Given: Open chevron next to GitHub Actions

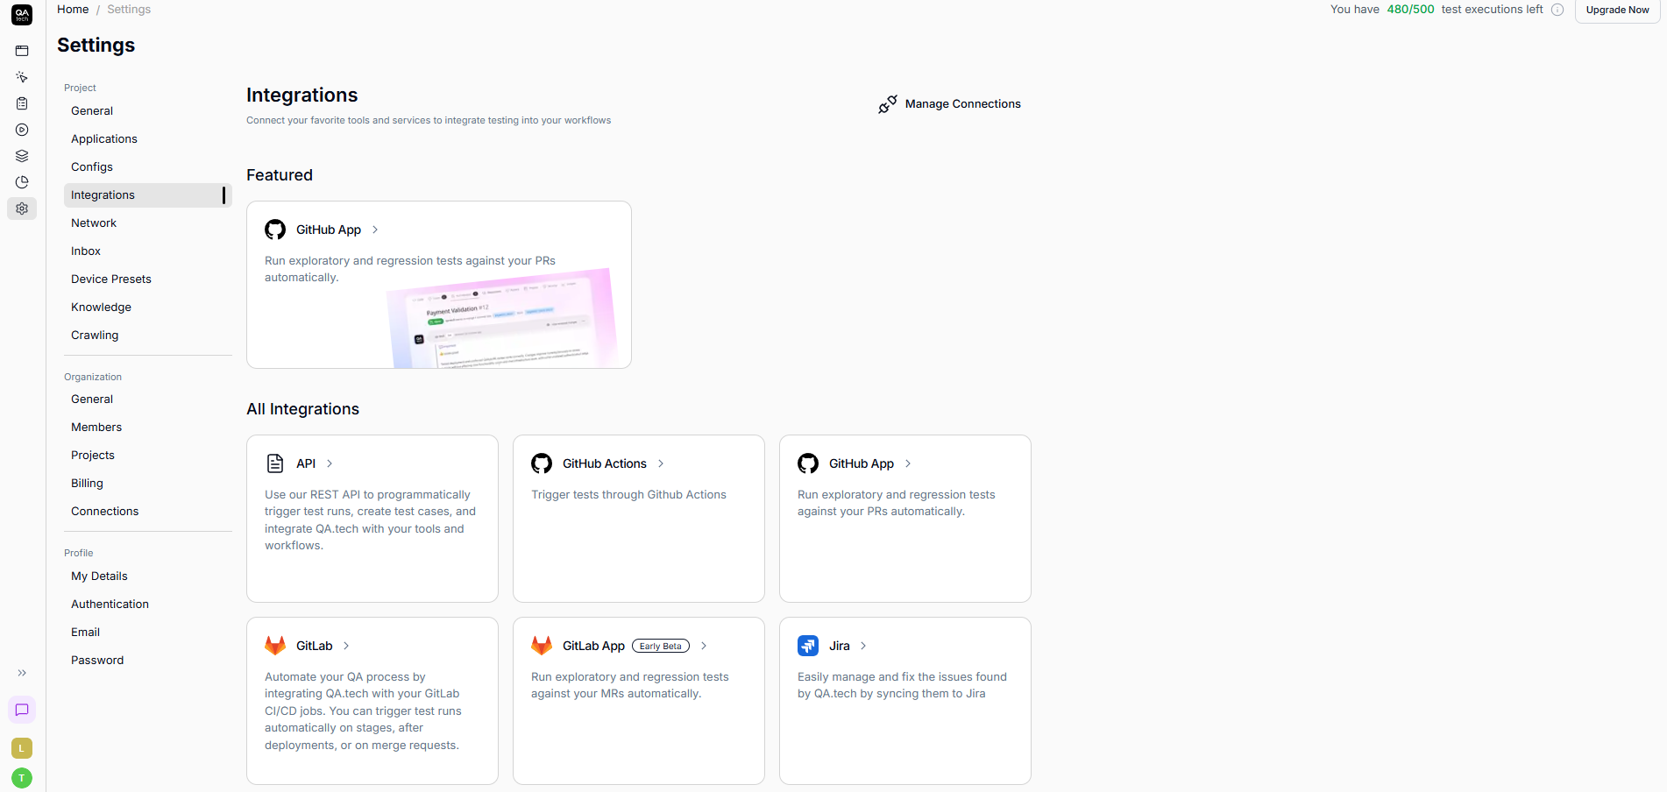Looking at the screenshot, I should (661, 463).
